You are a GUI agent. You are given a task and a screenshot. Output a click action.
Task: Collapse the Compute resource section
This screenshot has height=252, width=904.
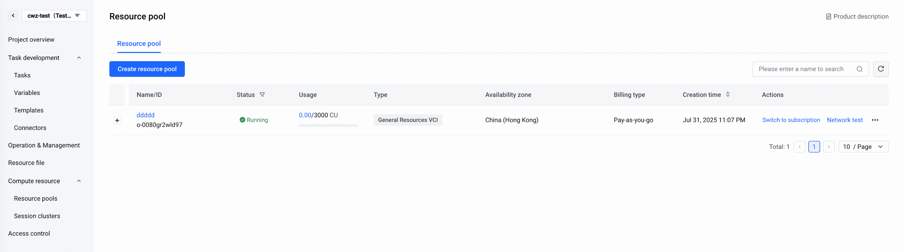click(79, 181)
